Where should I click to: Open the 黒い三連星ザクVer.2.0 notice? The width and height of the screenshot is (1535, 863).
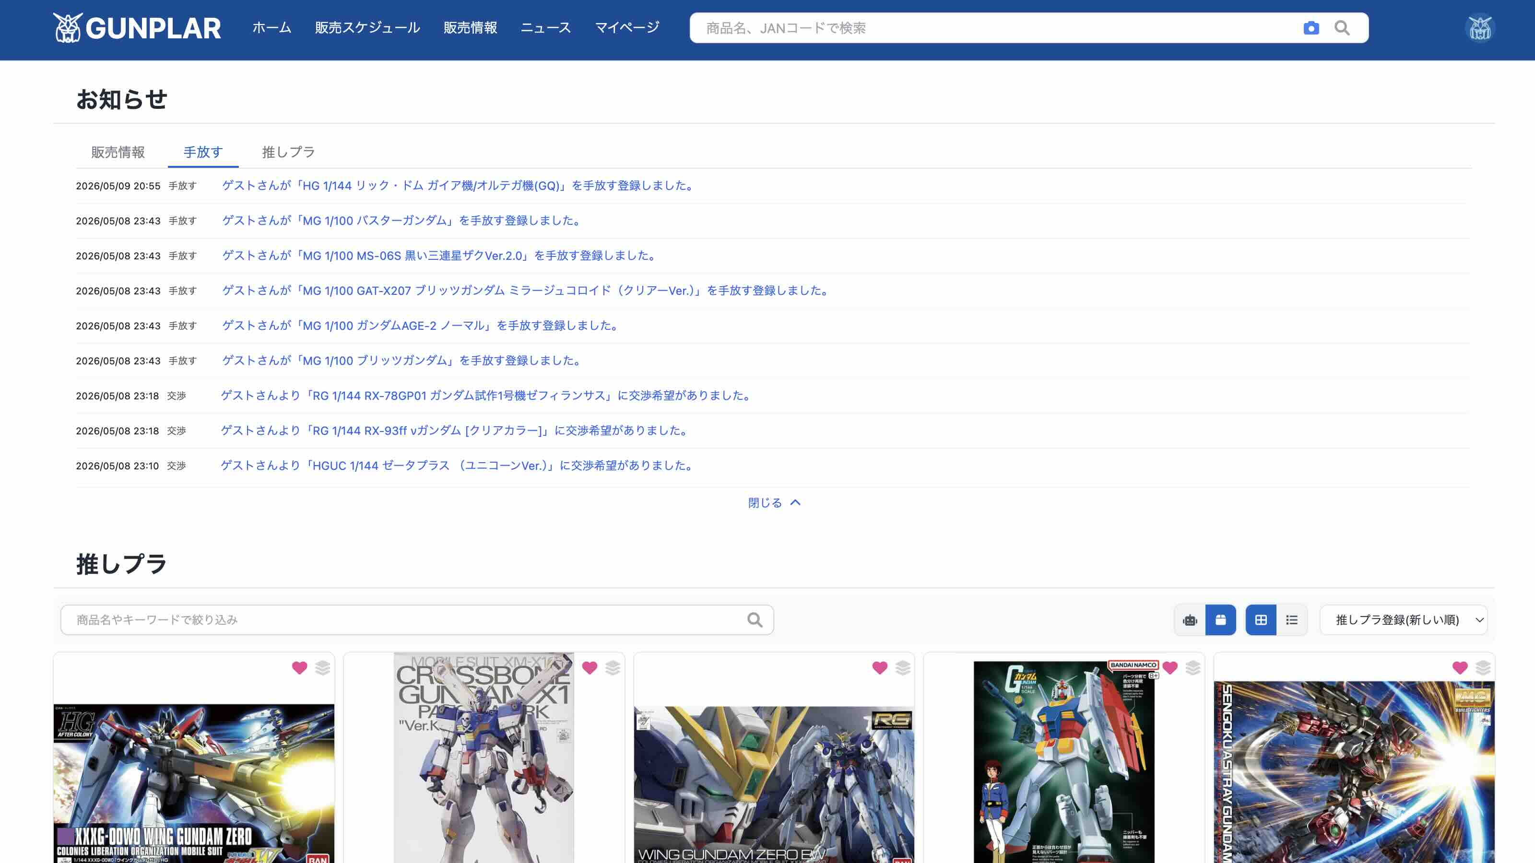click(440, 256)
